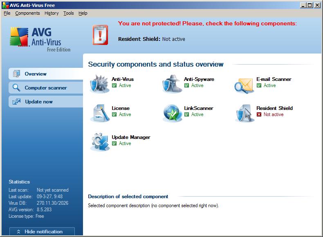Click the green check under Anti-Spyware
Viewport: 323px width, 237px height.
(186, 85)
